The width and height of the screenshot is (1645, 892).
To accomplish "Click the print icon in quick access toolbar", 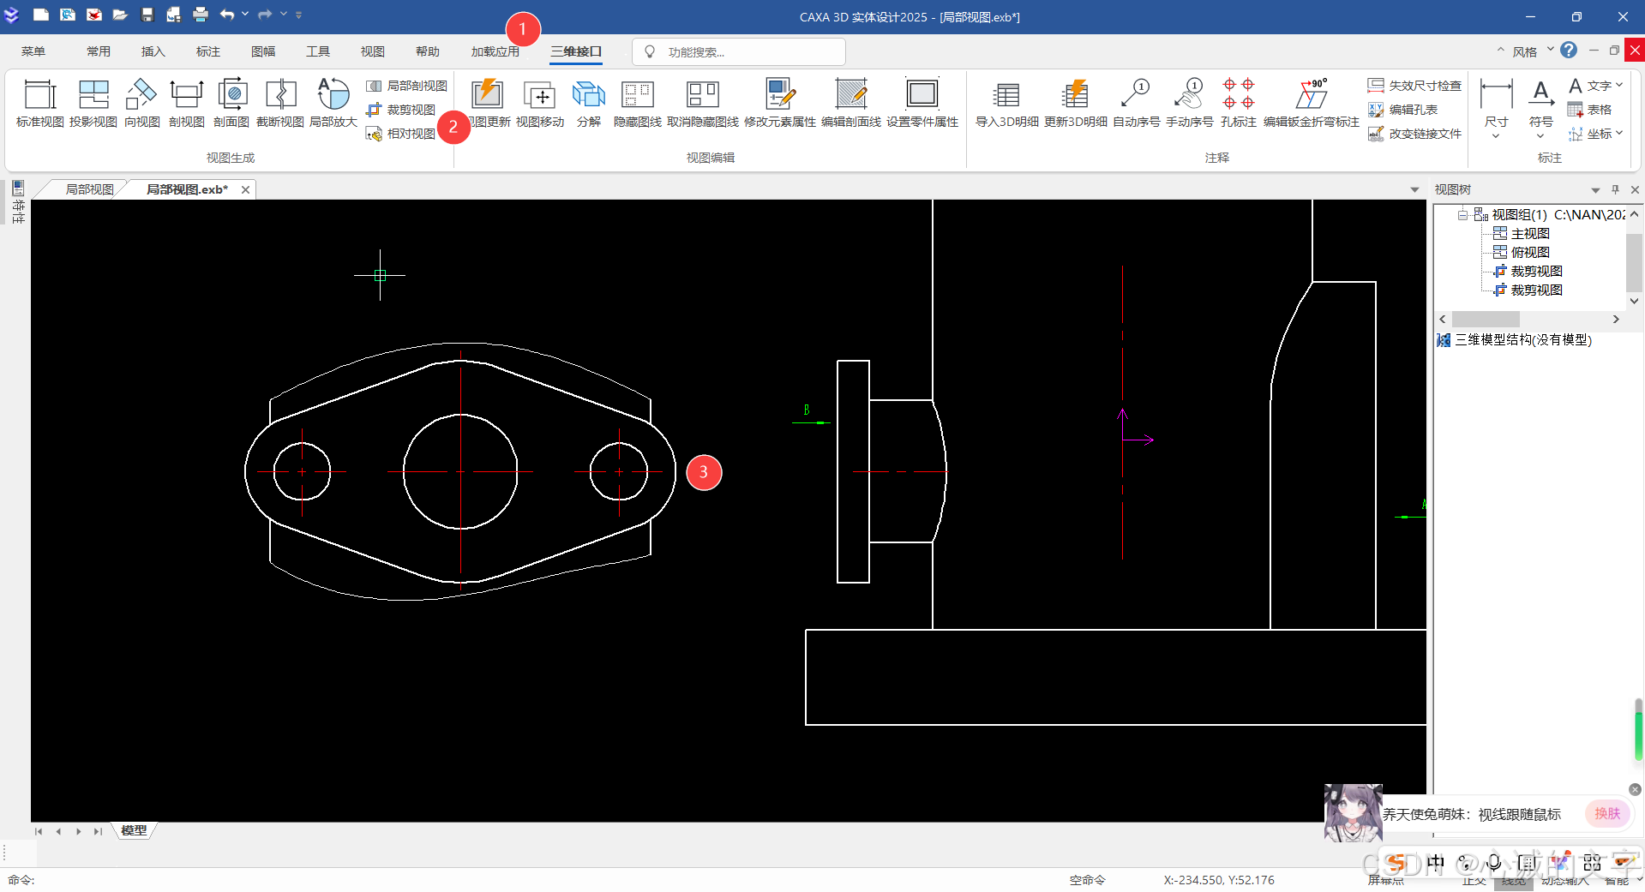I will click(201, 15).
